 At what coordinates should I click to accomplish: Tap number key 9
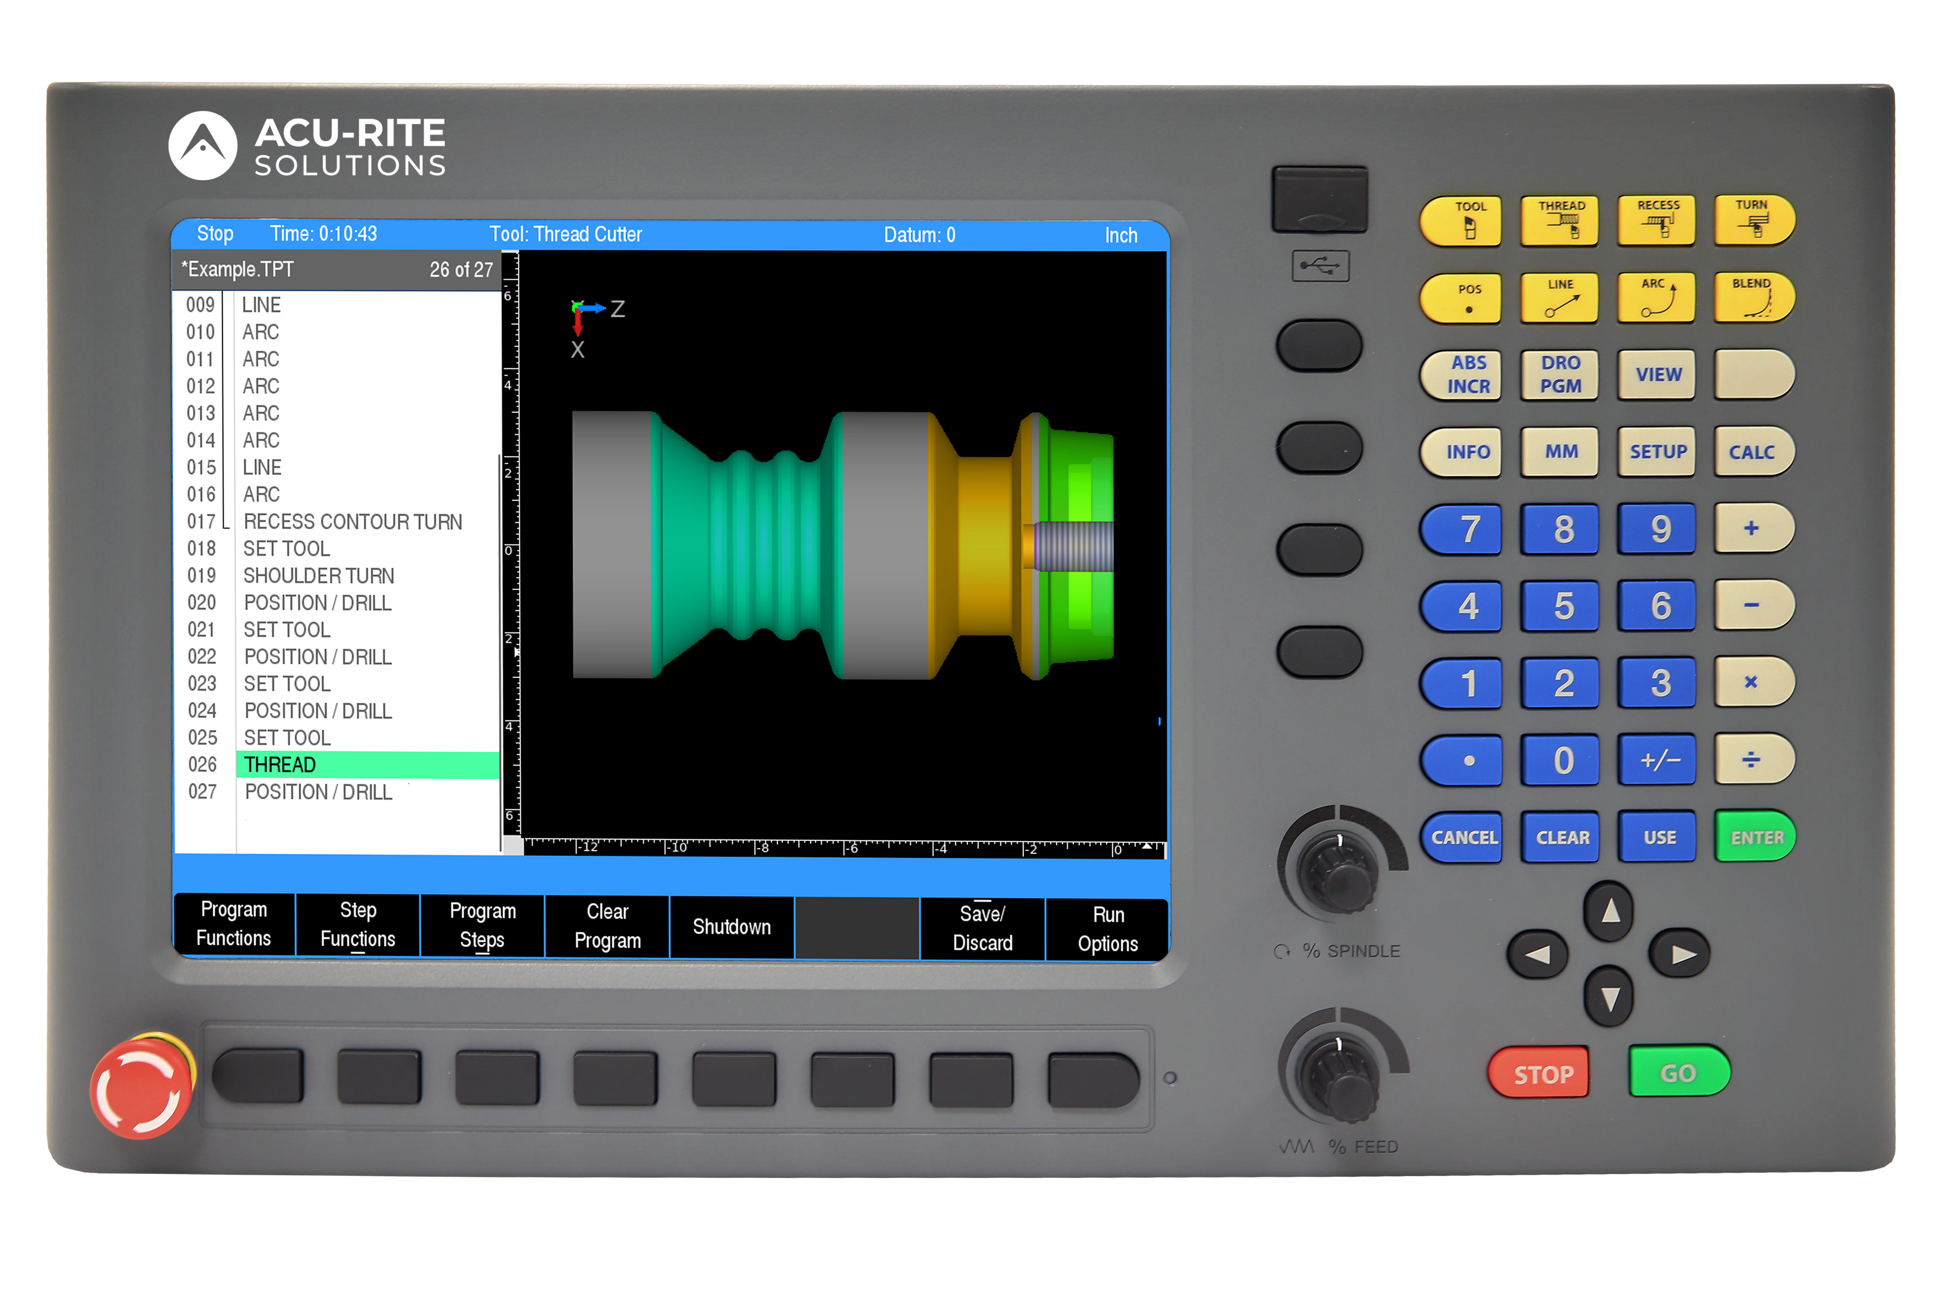pyautogui.click(x=1656, y=529)
